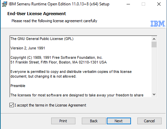This screenshot has width=167, height=129.
Task: Cancel the Semeru Runtime setup
Action: 149,121
